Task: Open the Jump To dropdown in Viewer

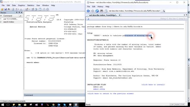Action: point(183,19)
